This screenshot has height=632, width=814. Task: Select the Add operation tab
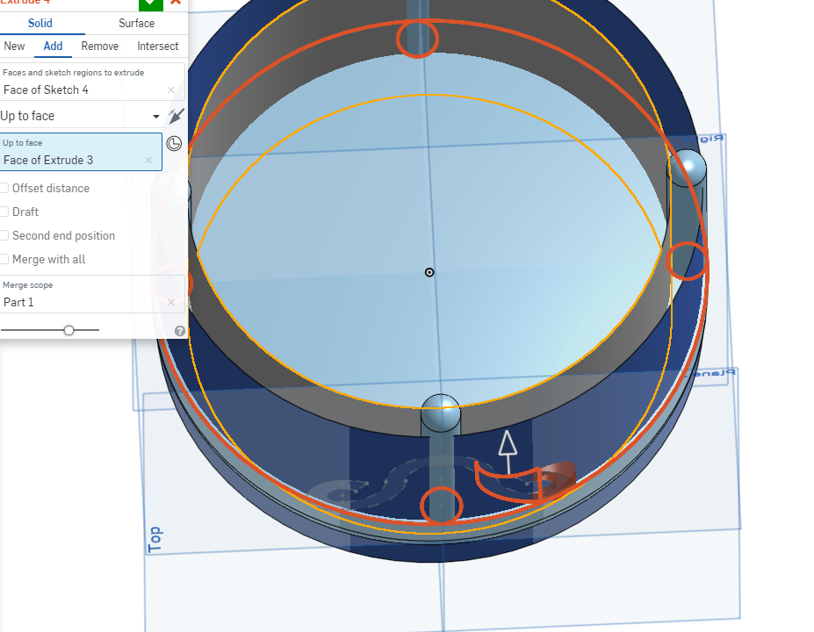[53, 47]
